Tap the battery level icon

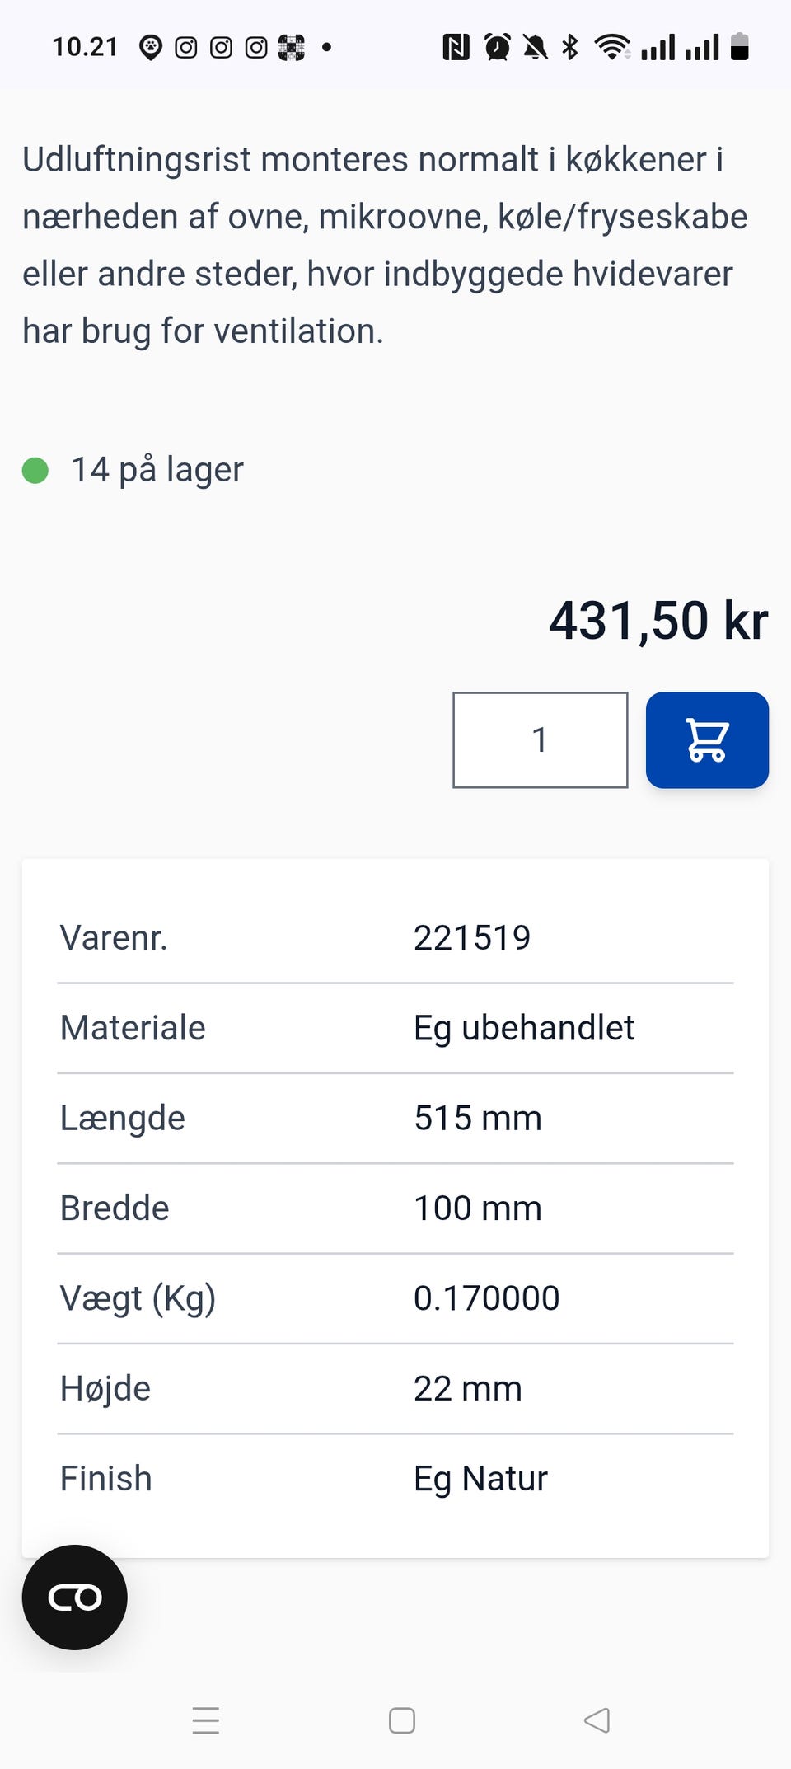coord(739,47)
